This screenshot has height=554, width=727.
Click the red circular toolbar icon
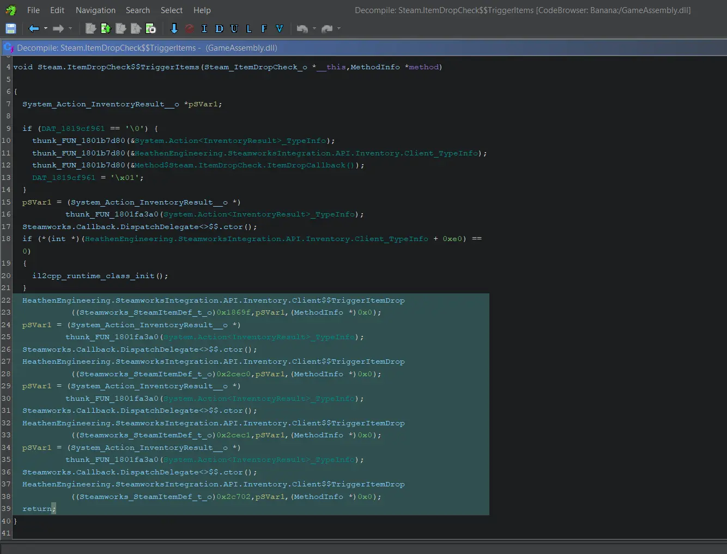point(190,29)
